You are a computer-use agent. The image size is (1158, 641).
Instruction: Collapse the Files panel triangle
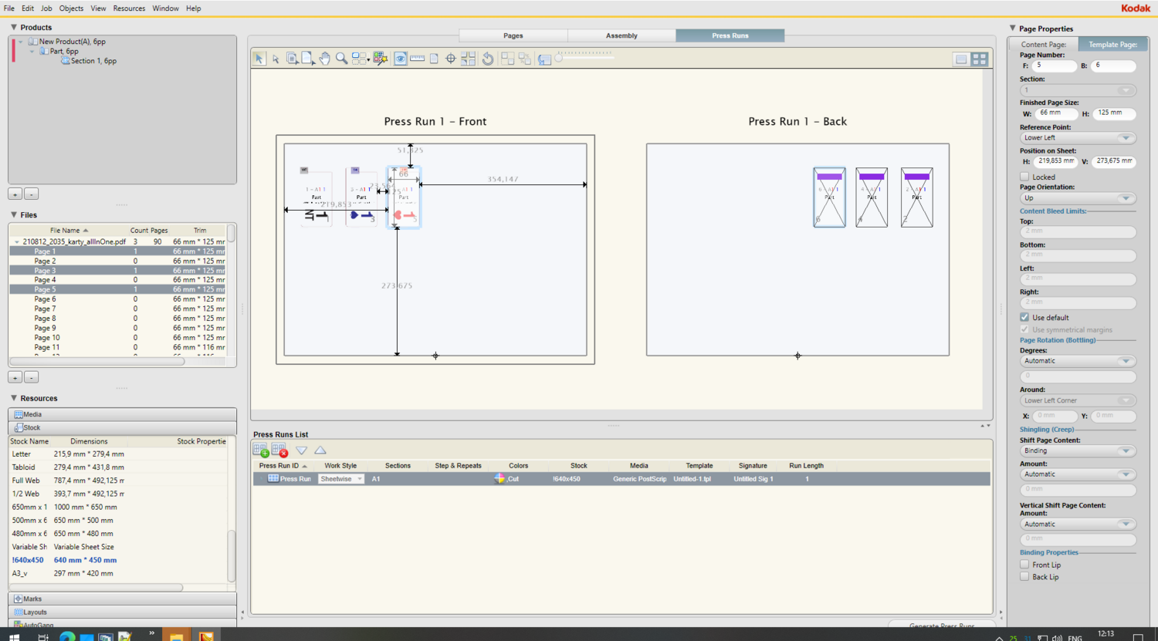pyautogui.click(x=13, y=214)
